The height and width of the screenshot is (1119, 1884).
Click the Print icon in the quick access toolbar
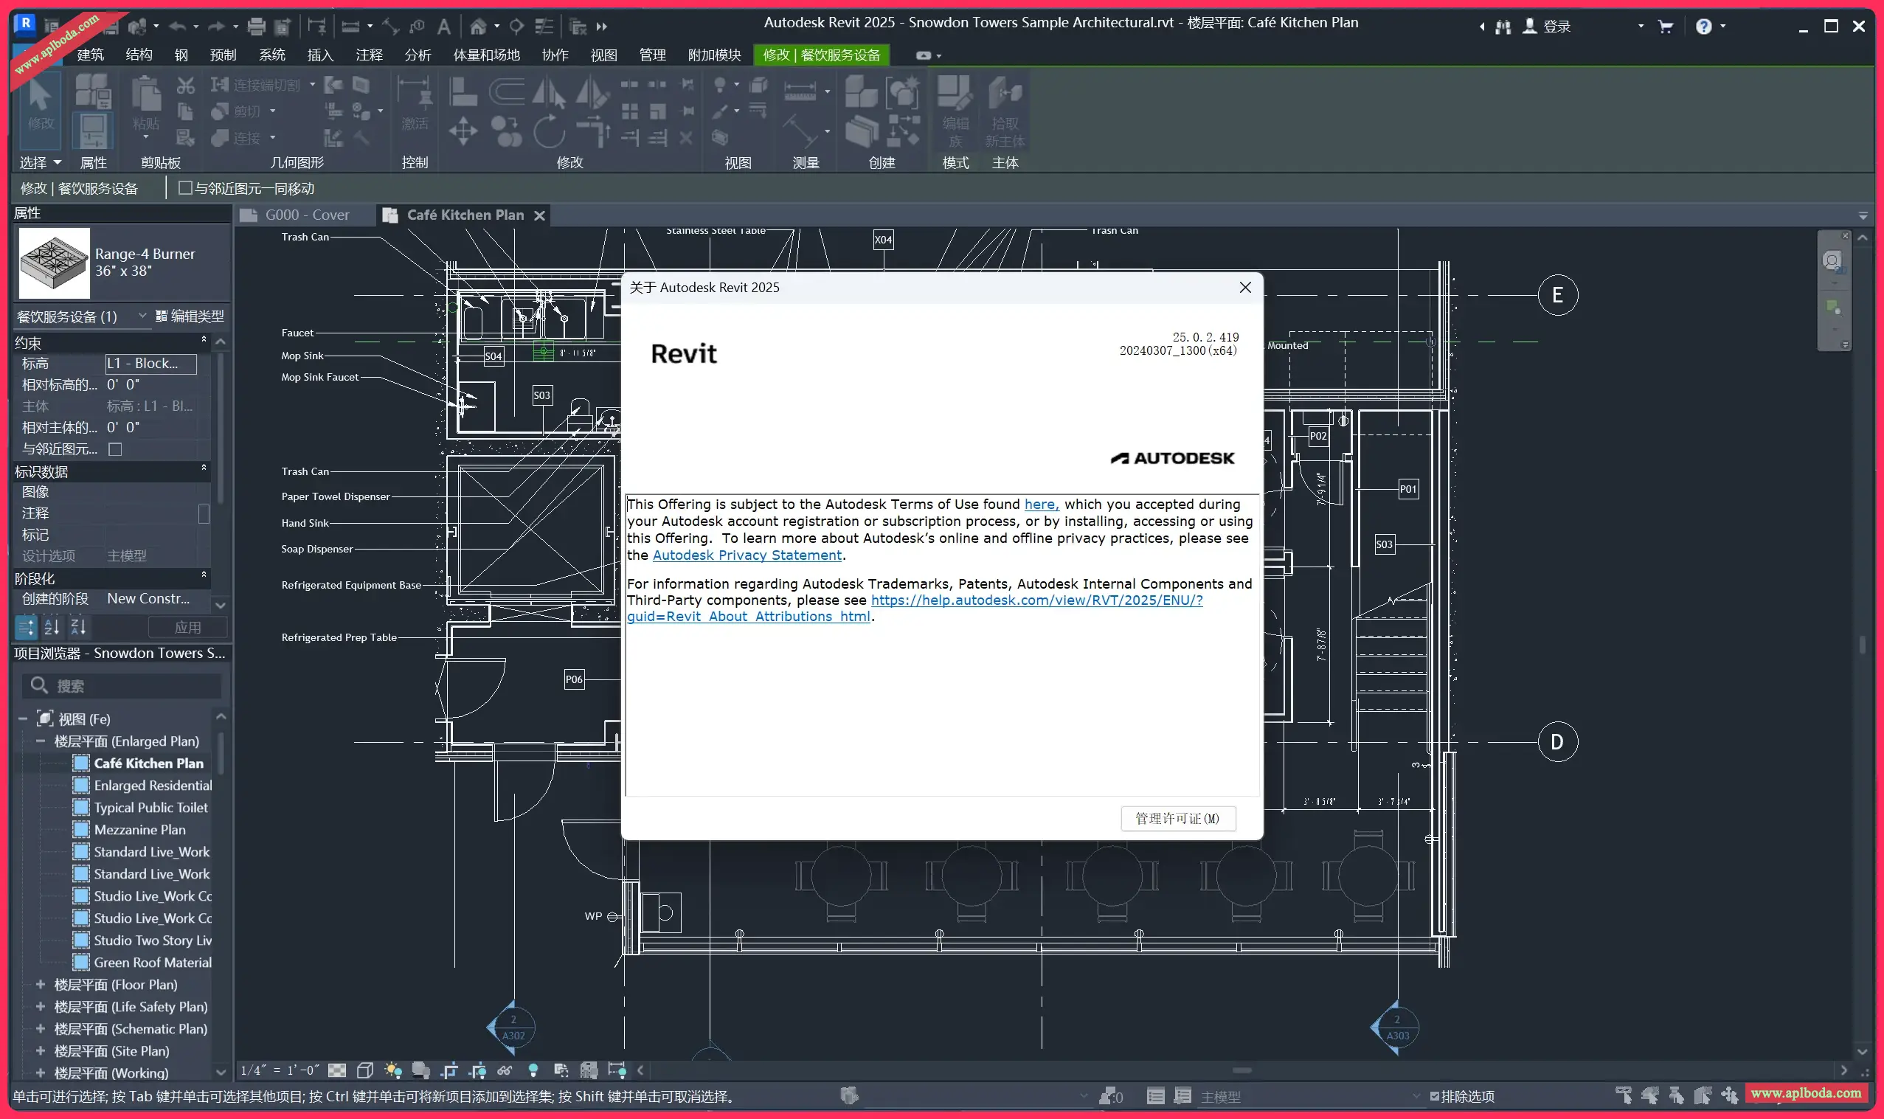(x=256, y=27)
